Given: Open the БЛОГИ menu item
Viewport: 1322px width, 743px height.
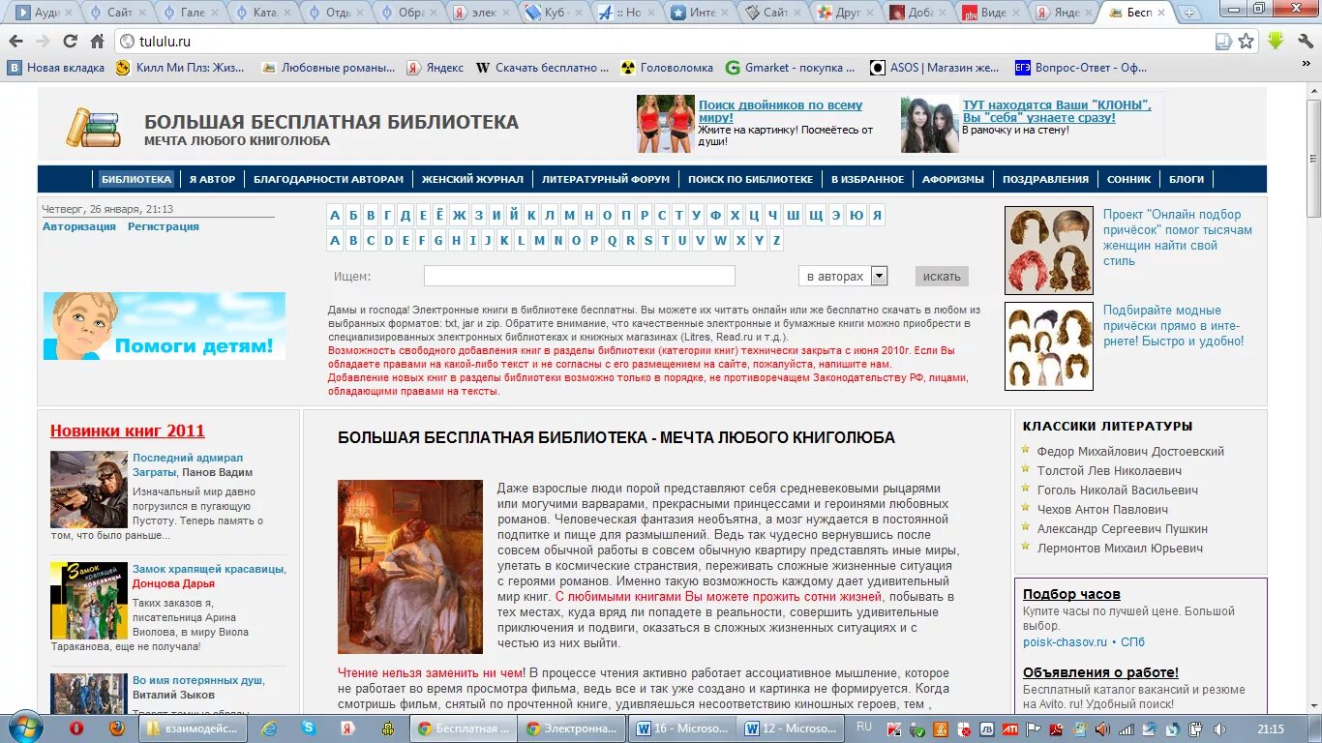Looking at the screenshot, I should [1187, 179].
